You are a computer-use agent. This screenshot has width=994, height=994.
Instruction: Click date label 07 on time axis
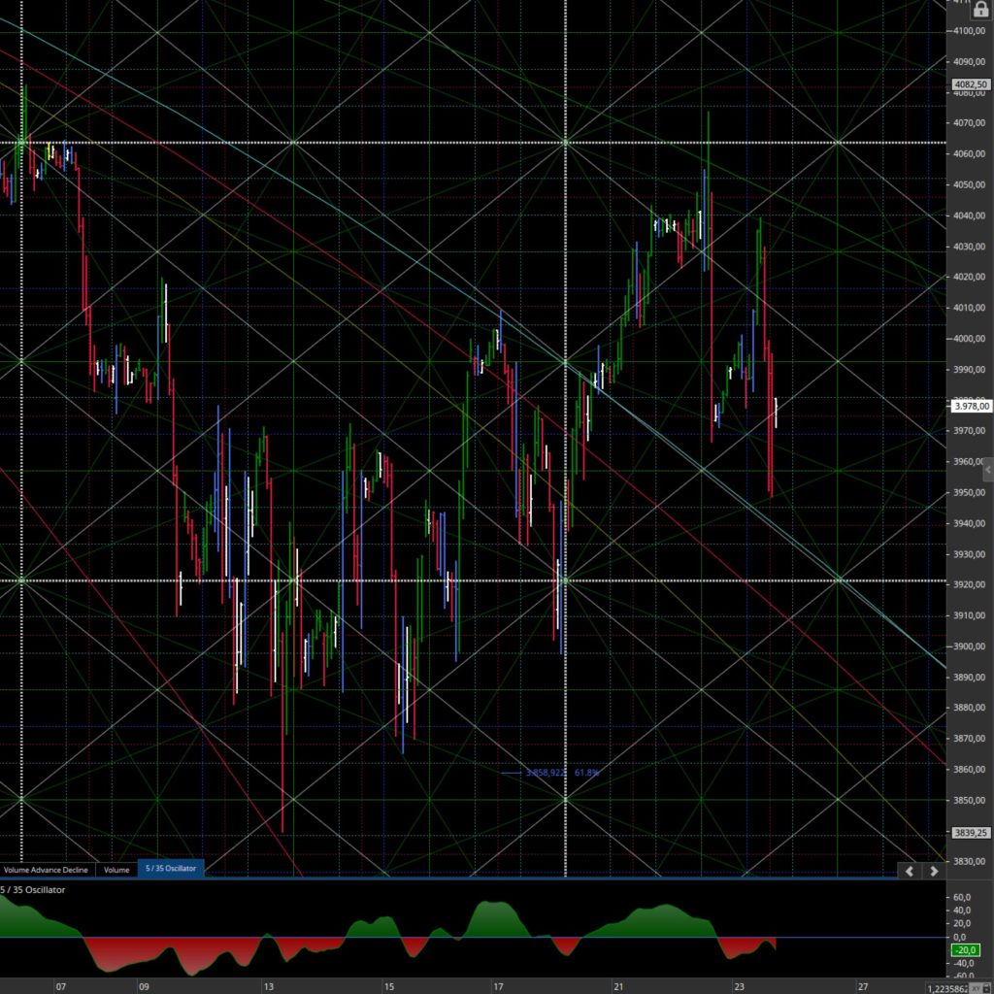pyautogui.click(x=60, y=986)
